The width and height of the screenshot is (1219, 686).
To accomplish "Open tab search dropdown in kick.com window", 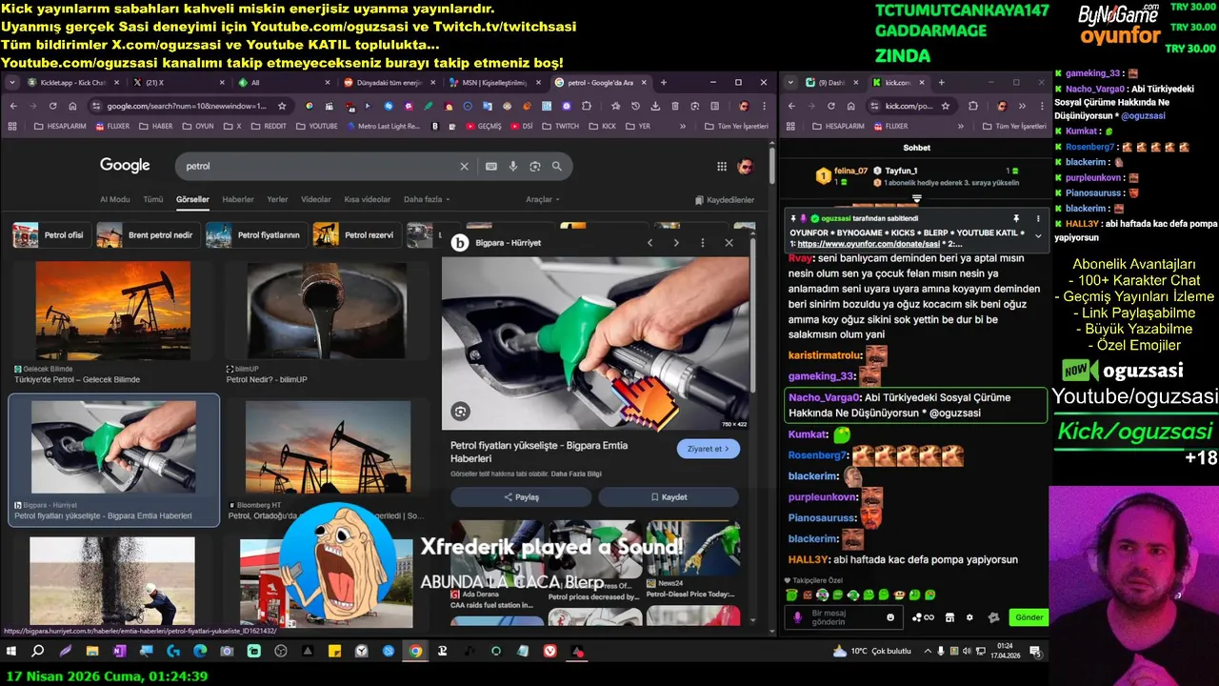I will click(x=789, y=83).
